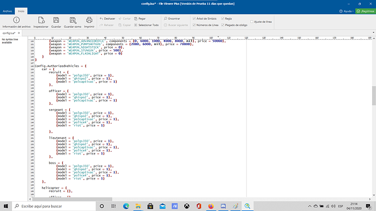376x211 pixels.
Task: Open Firefox from taskbar
Action: [x=211, y=206]
